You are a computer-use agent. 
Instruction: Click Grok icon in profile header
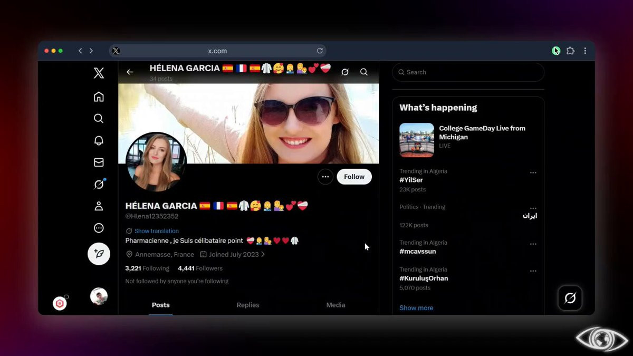coord(345,72)
